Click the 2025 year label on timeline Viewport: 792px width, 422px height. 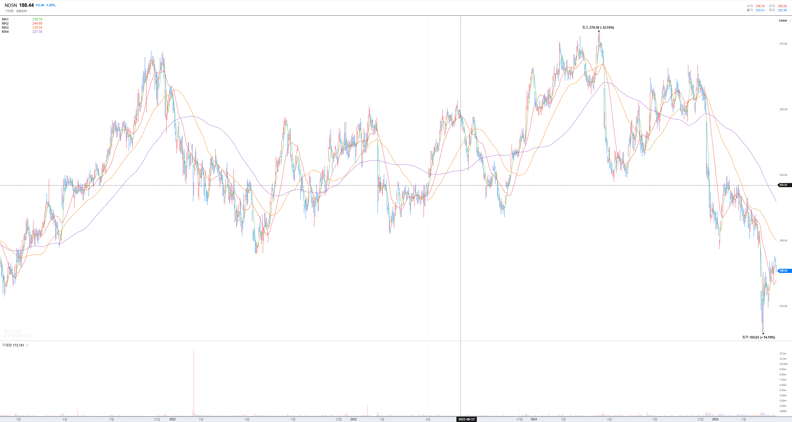(x=715, y=419)
